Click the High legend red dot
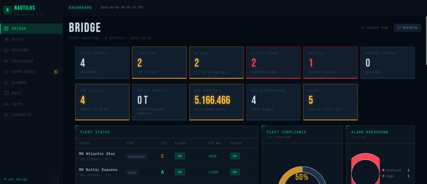This screenshot has height=184, width=427. [384, 176]
